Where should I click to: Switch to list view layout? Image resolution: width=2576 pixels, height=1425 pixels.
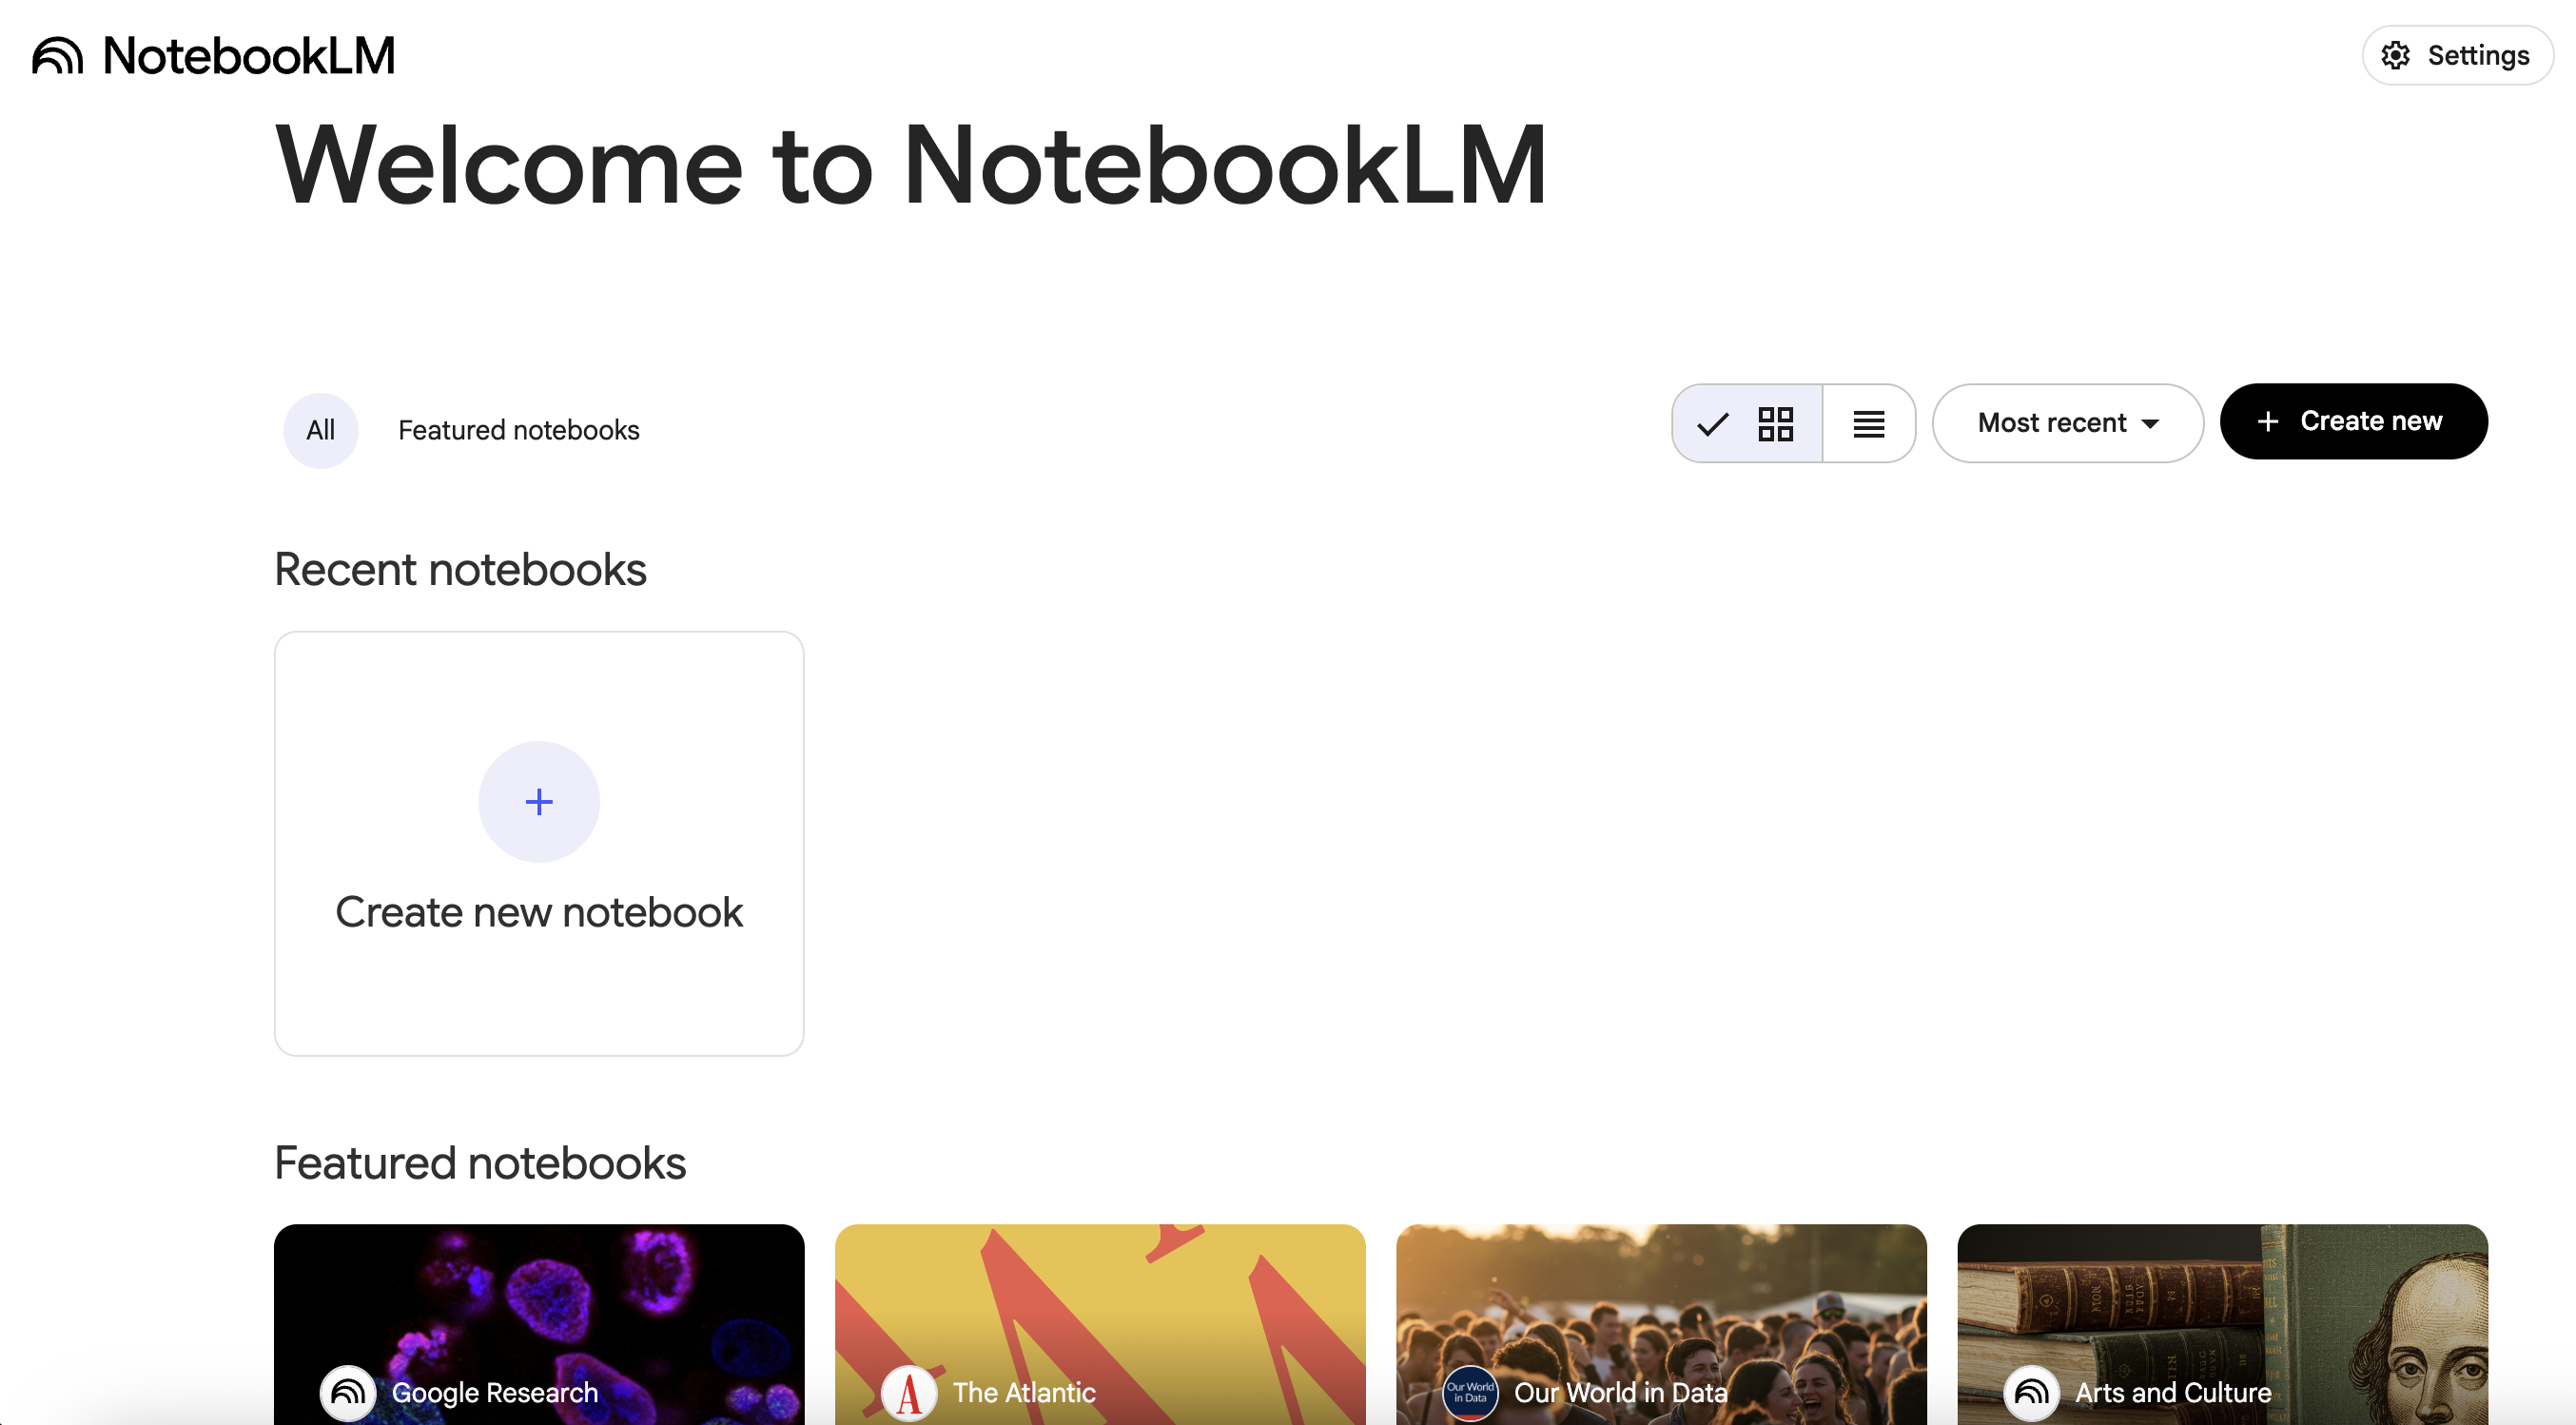tap(1868, 423)
